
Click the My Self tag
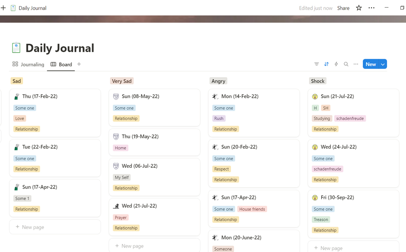[x=122, y=177]
